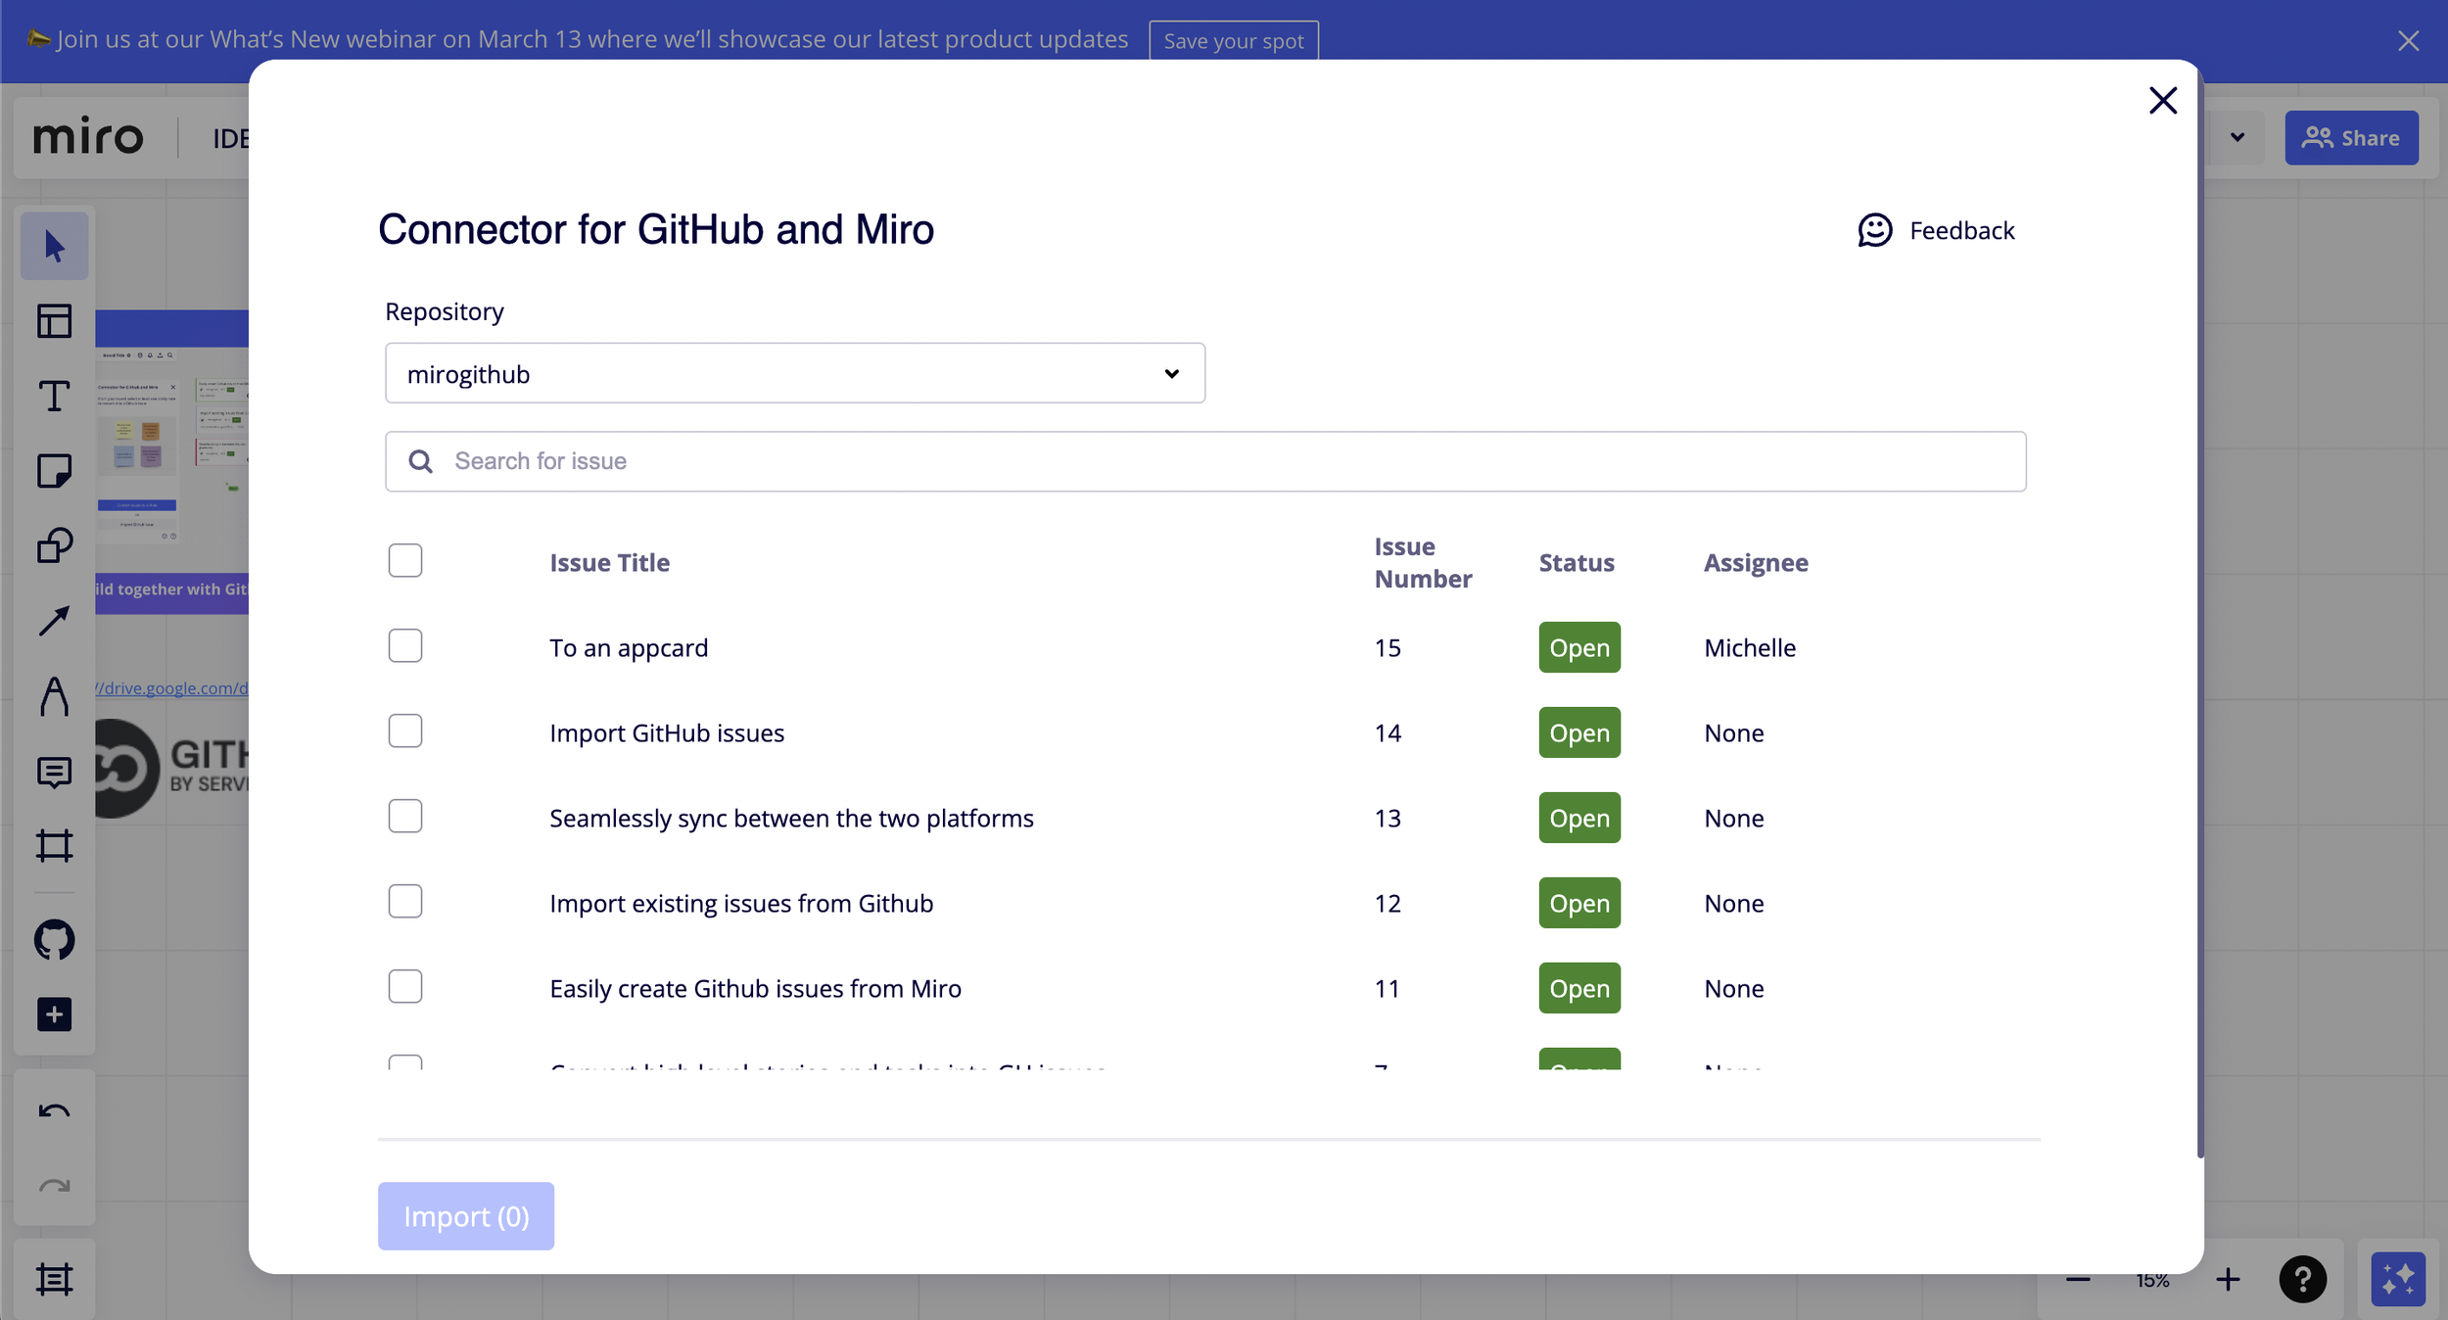
Task: Open the sparkle AI assistant icon
Action: (x=2398, y=1279)
